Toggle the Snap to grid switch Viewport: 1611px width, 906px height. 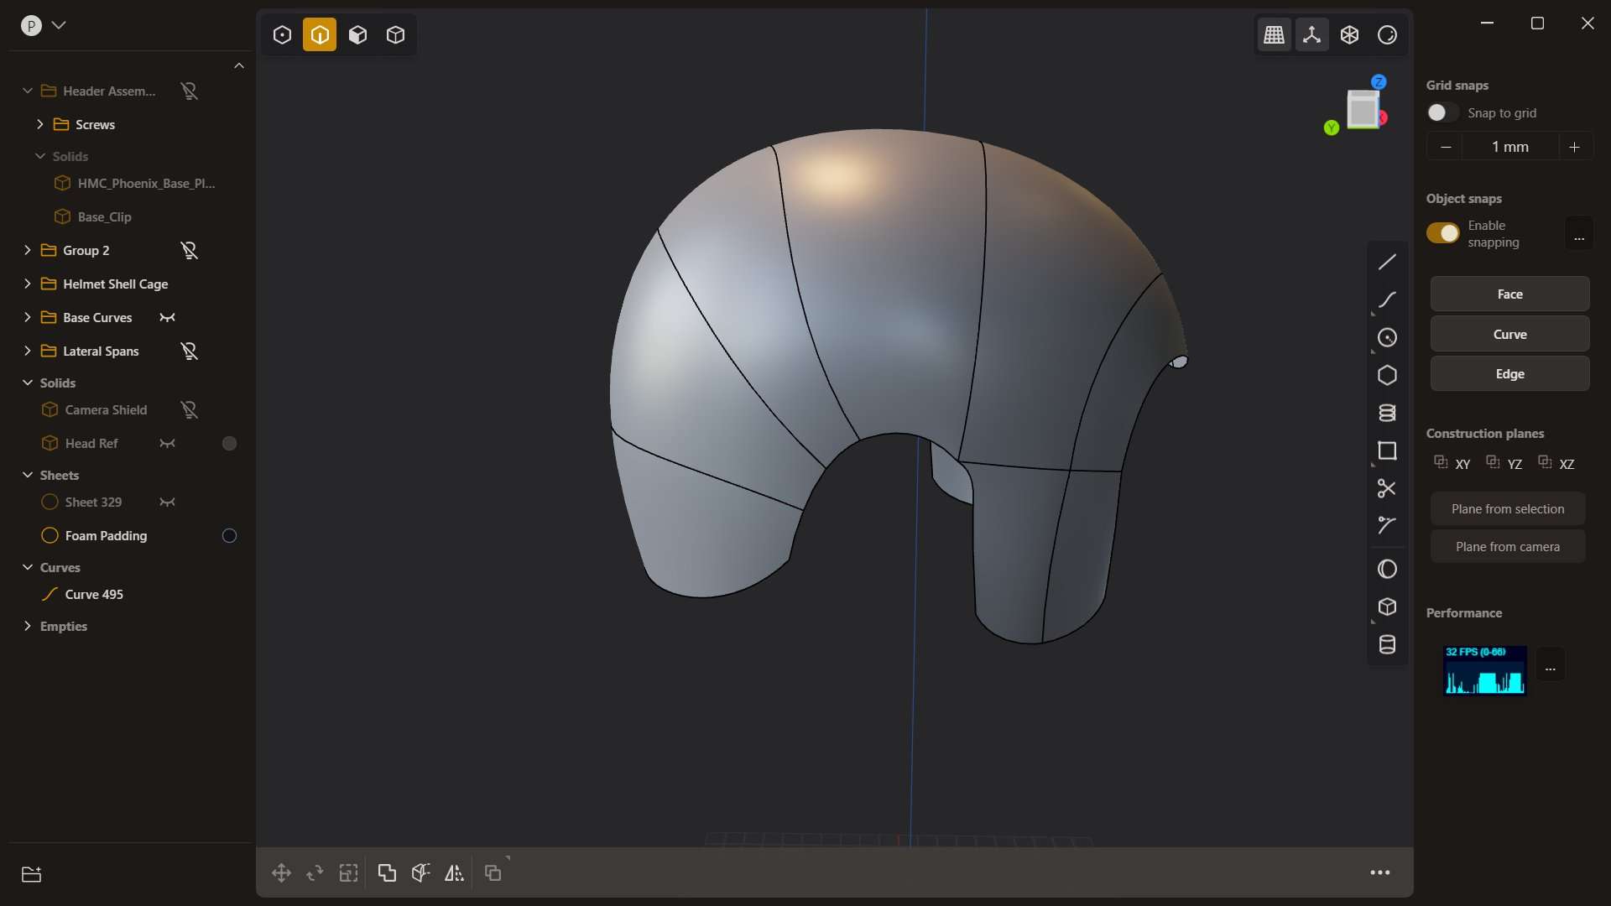[x=1442, y=112]
